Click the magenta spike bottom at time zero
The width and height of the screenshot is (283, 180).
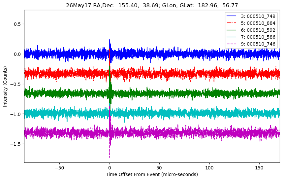pos(110,157)
